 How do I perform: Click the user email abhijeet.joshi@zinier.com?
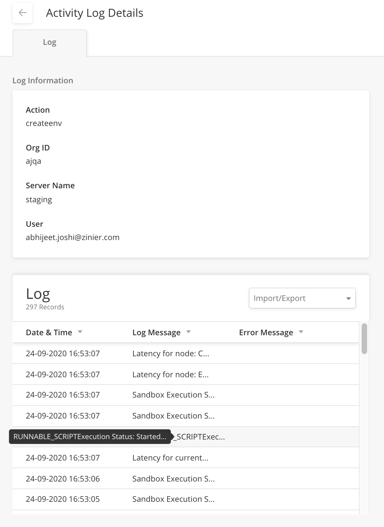pyautogui.click(x=73, y=238)
